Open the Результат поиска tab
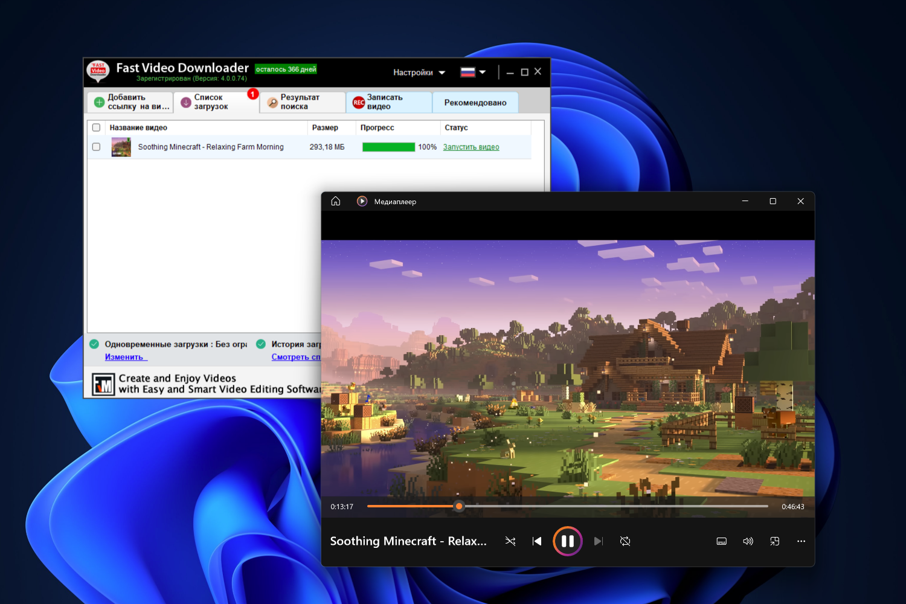This screenshot has width=906, height=604. 303,102
